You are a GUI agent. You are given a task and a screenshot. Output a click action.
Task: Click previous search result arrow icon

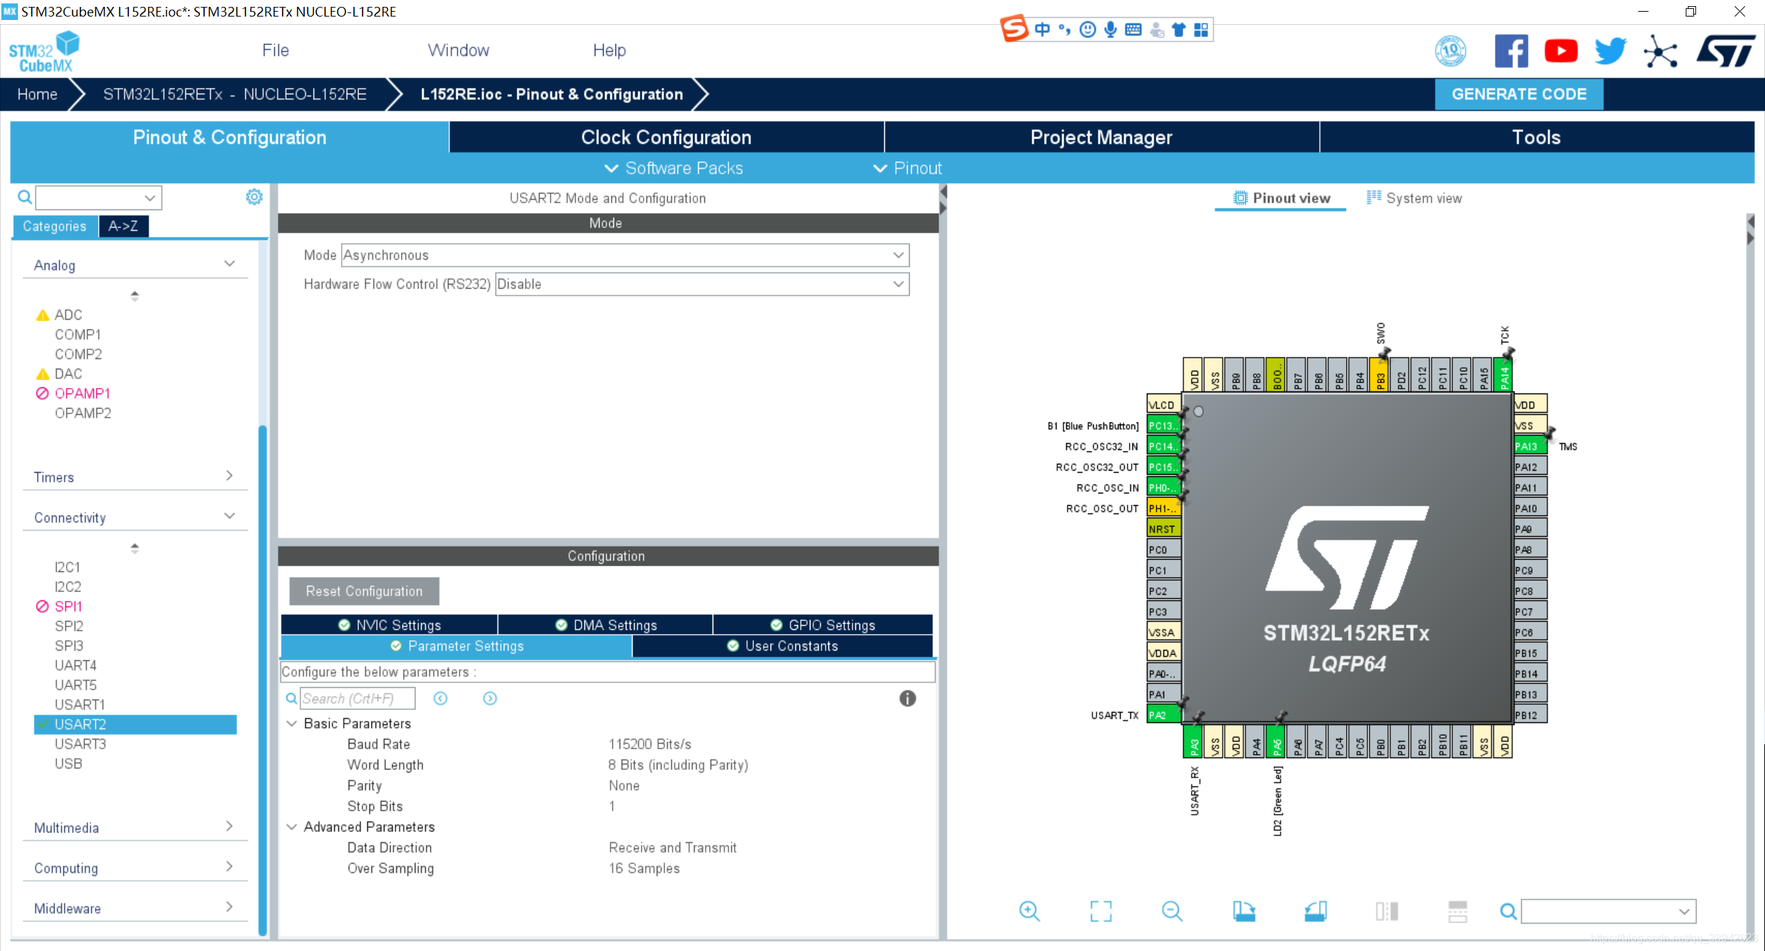(440, 698)
